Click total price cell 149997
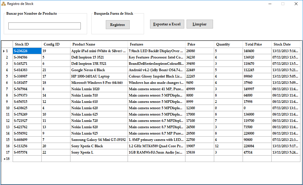Viewport: 303px width, 185px height. coord(257,89)
